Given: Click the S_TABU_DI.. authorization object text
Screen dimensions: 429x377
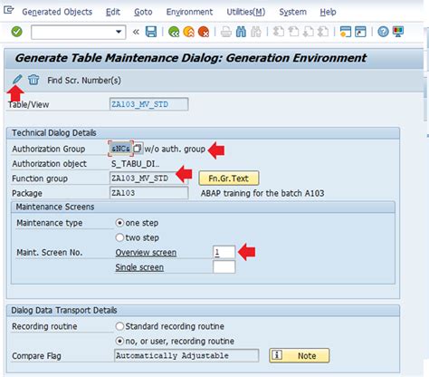Looking at the screenshot, I should (x=136, y=164).
